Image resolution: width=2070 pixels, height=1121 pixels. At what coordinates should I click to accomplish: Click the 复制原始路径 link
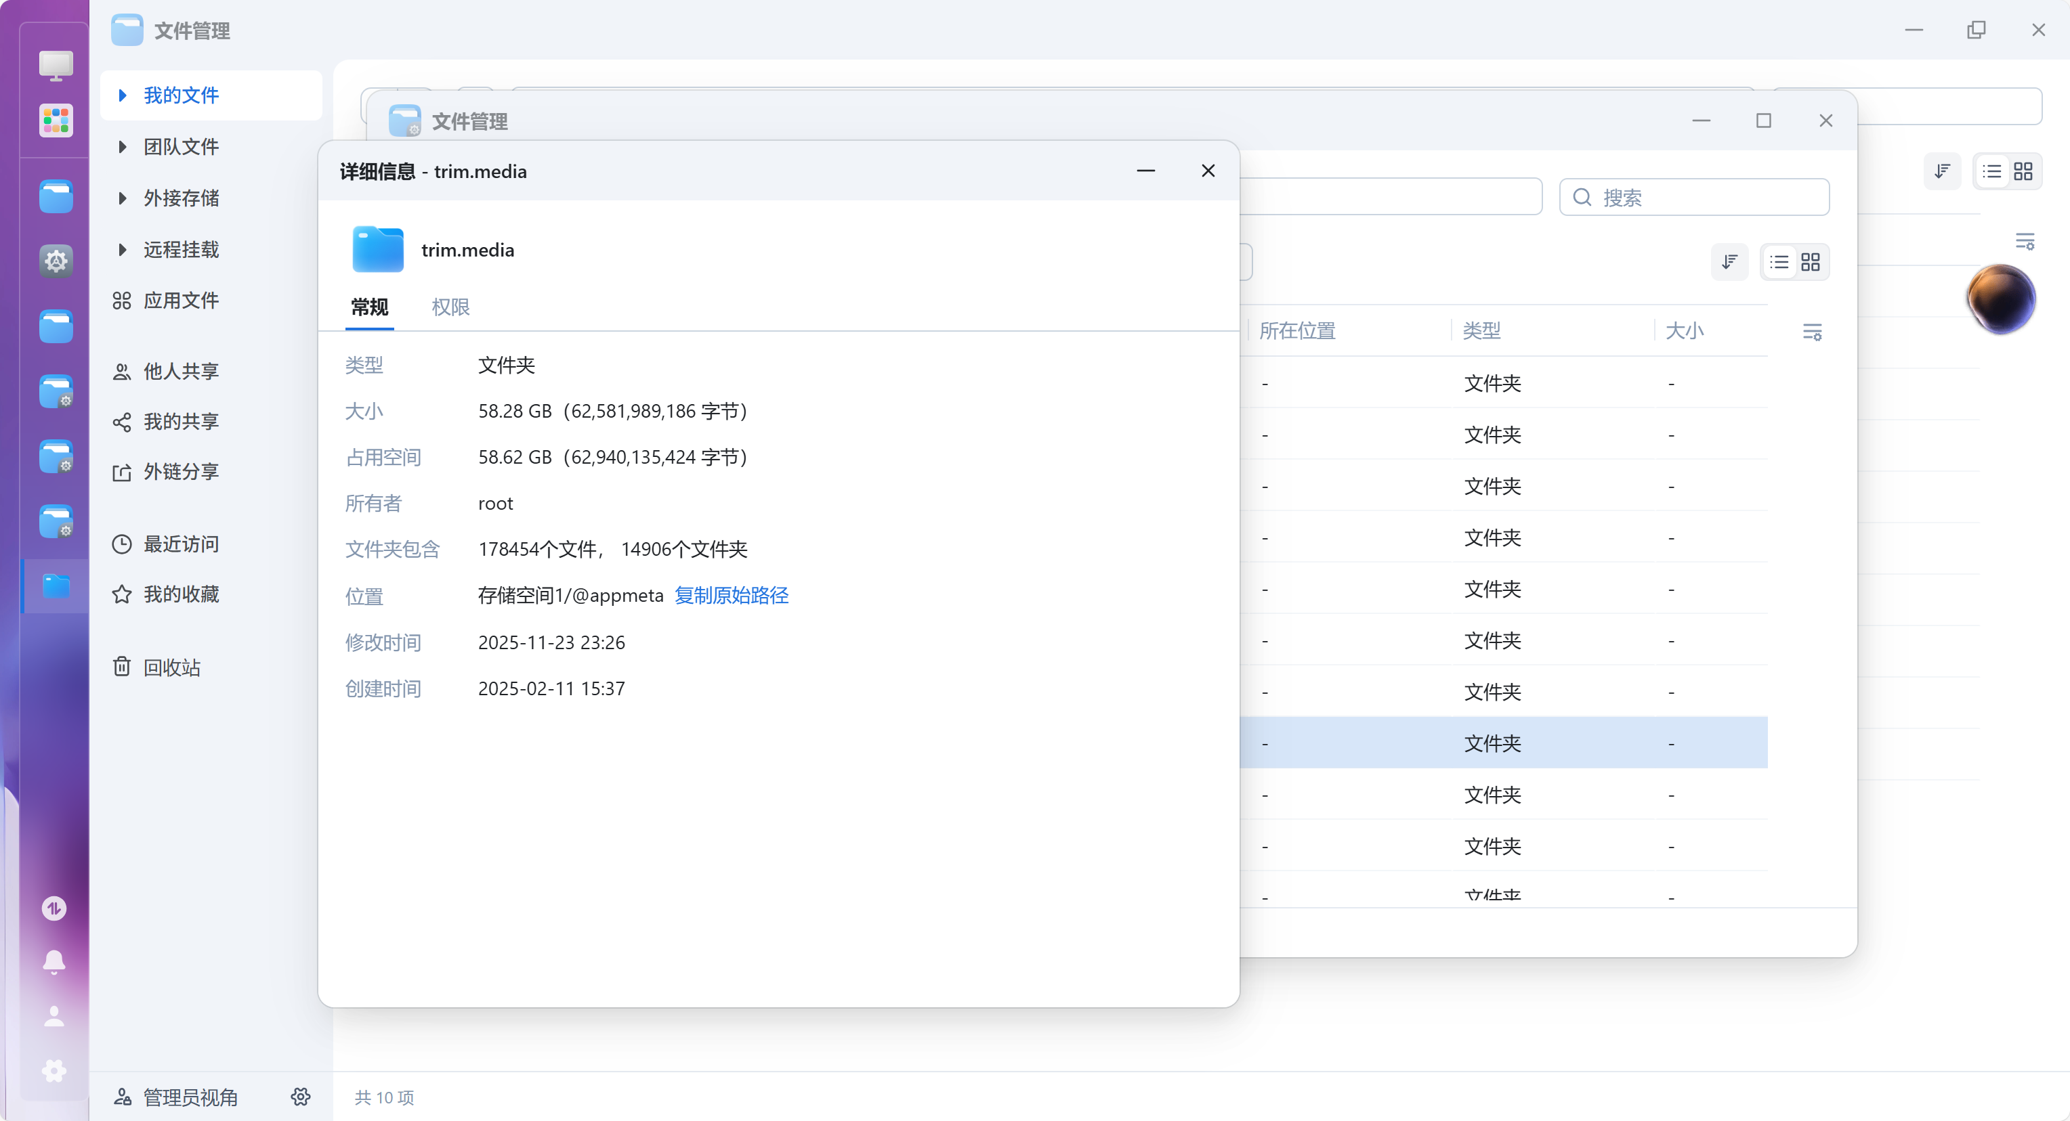click(732, 595)
